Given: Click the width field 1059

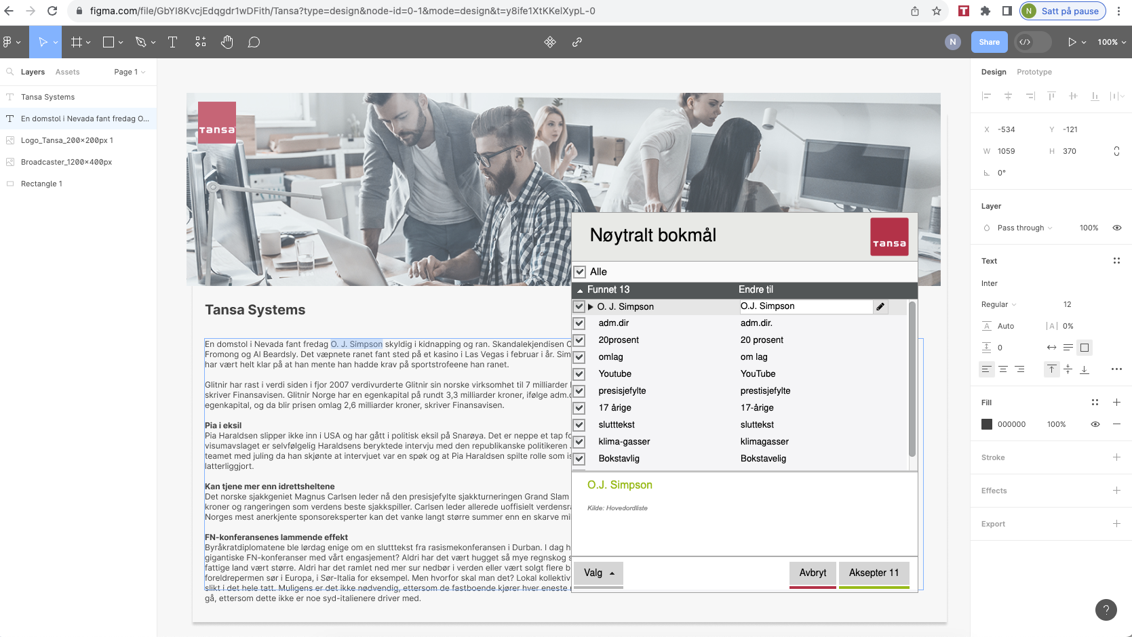Looking at the screenshot, I should [1007, 151].
